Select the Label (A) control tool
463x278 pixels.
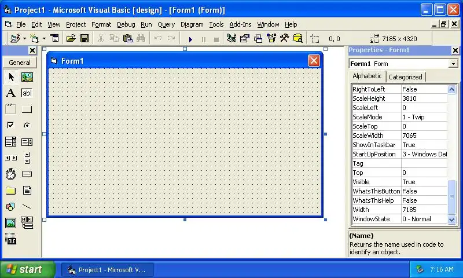tap(11, 93)
